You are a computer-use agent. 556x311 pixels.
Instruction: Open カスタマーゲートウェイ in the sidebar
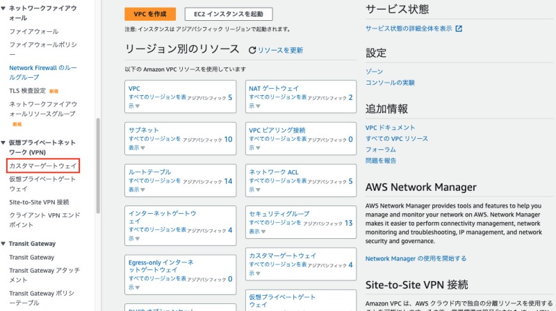[43, 166]
